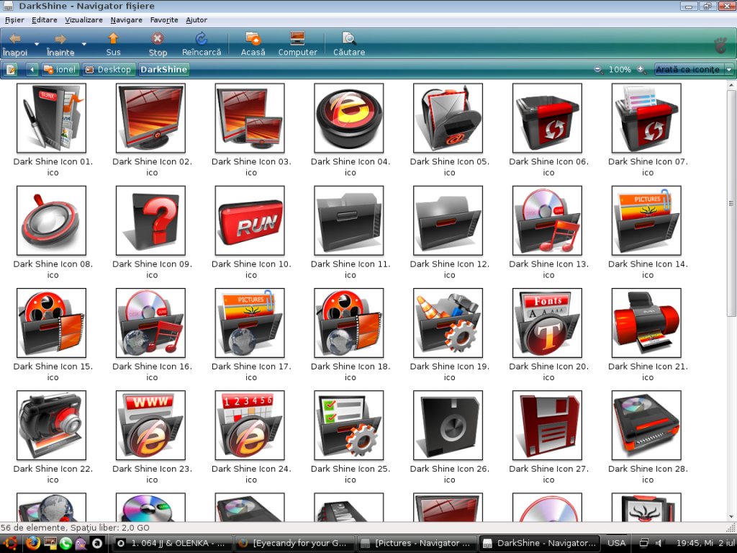The width and height of the screenshot is (737, 553).
Task: Switch to the 064 JJ & OLENKA taskbar window
Action: coord(173,543)
